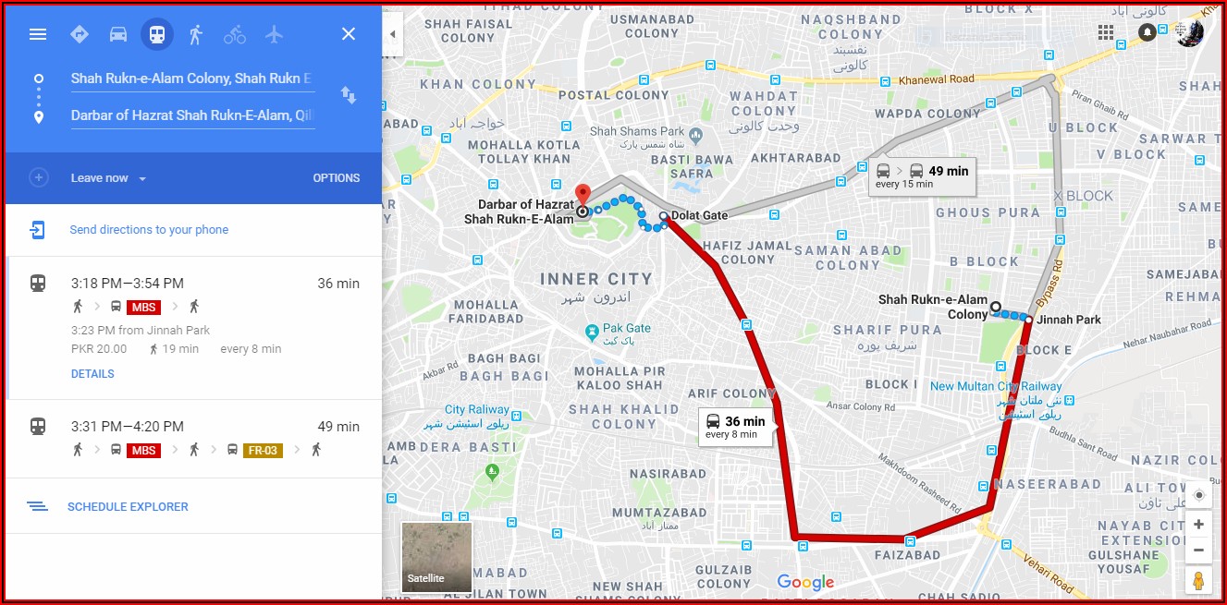
Task: Open the hamburger main menu
Action: point(38,34)
